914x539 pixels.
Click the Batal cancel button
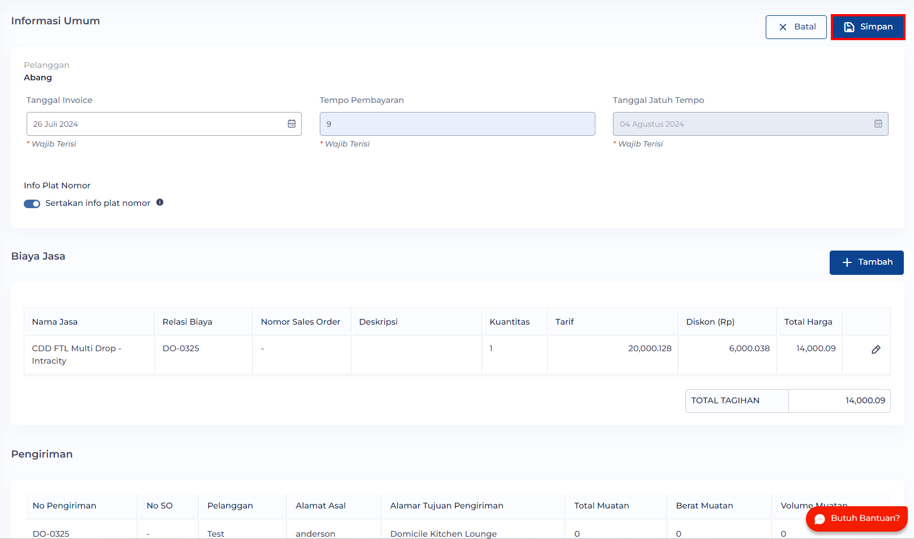pos(796,27)
